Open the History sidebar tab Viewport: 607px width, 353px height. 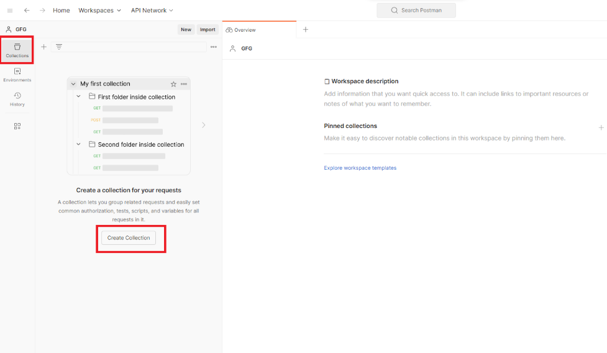tap(17, 99)
